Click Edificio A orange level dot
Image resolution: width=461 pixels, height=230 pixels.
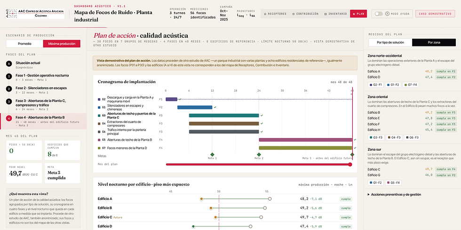point(201,199)
